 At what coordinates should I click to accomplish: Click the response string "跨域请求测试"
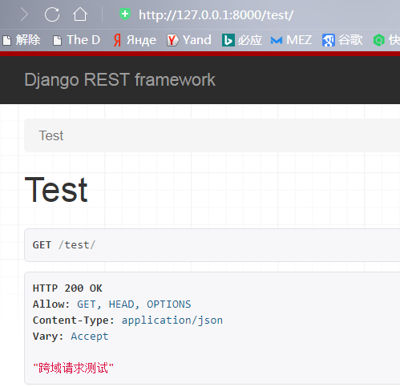pyautogui.click(x=73, y=368)
